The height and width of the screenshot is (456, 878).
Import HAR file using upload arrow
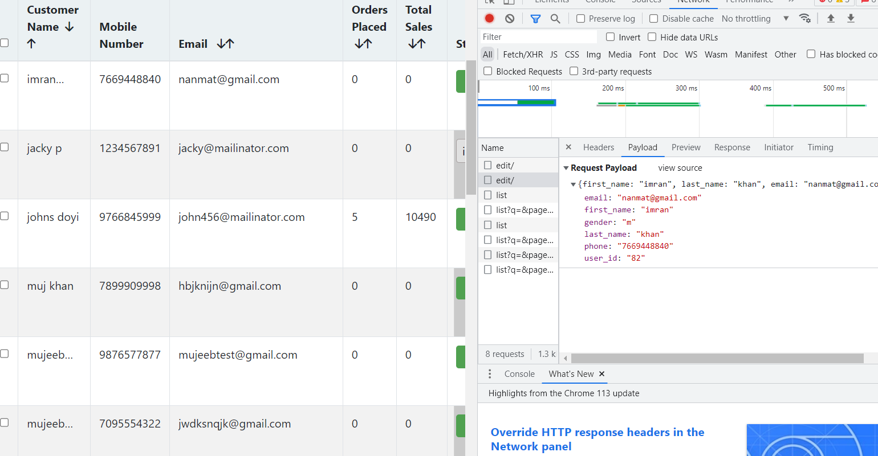pos(831,18)
